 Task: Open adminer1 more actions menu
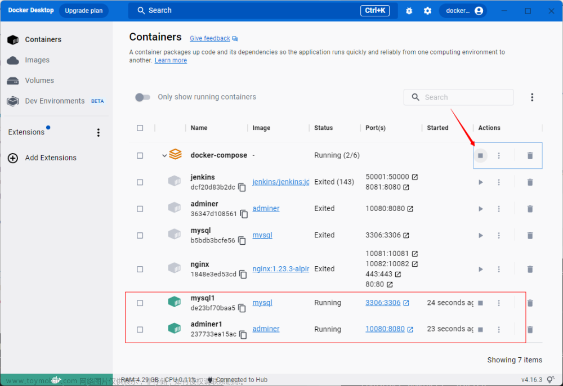pyautogui.click(x=499, y=329)
